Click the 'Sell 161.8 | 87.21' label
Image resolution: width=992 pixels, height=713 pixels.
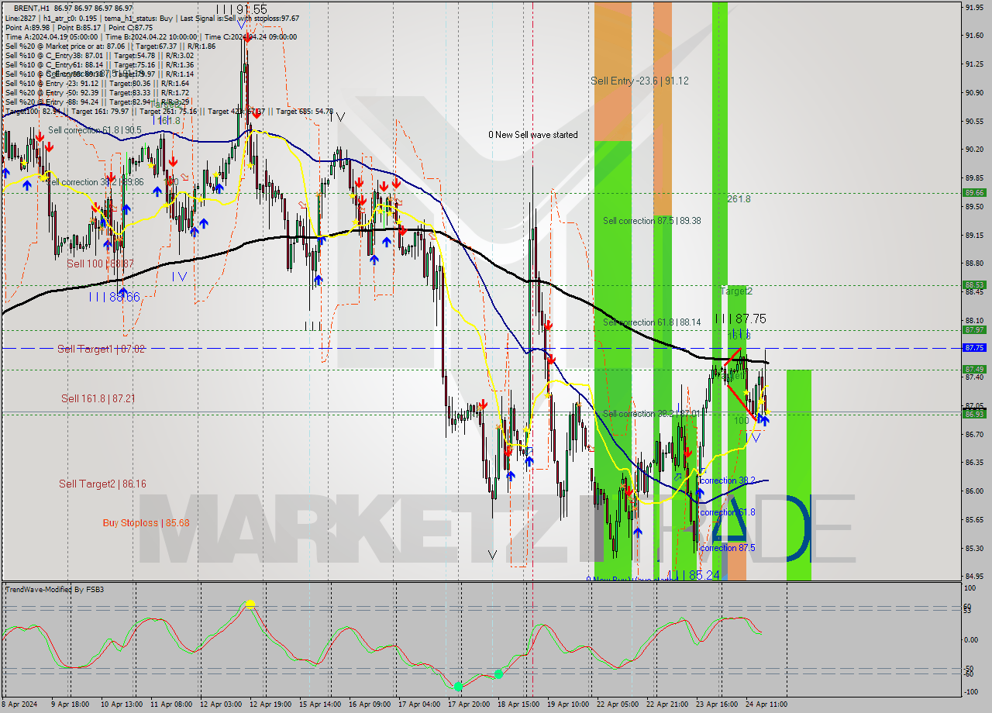pos(98,398)
